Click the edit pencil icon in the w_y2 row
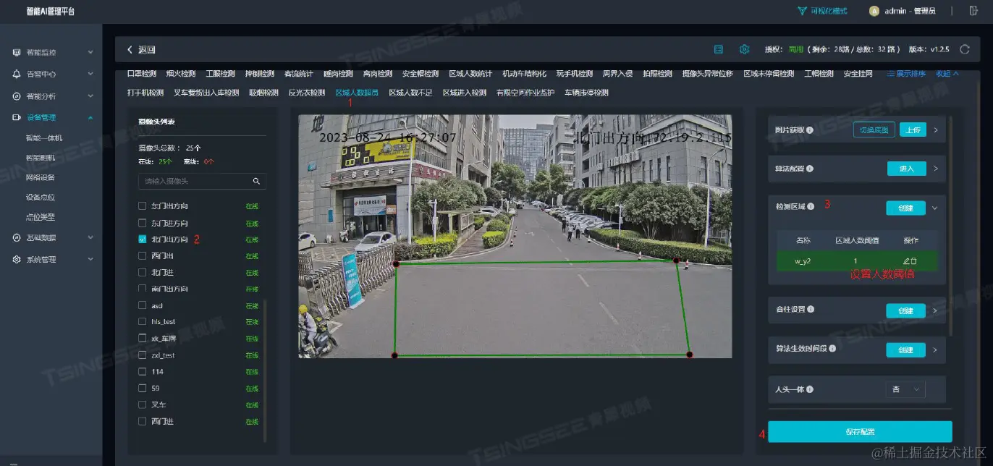This screenshot has height=466, width=993. point(906,260)
